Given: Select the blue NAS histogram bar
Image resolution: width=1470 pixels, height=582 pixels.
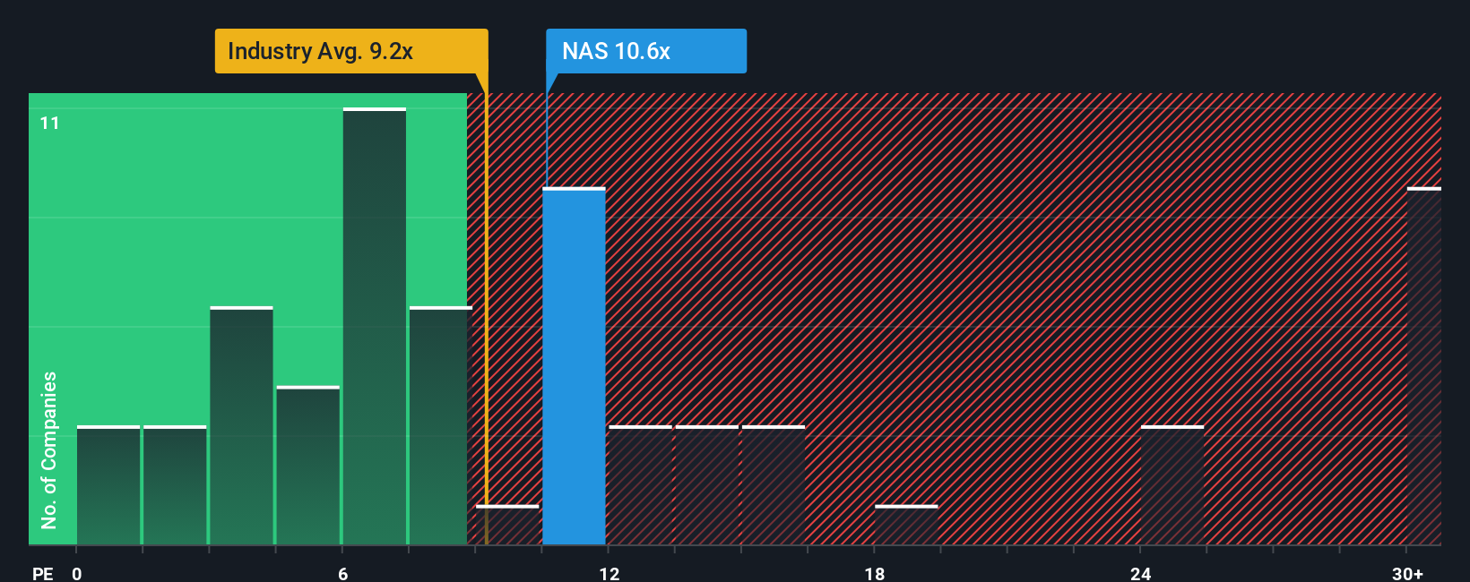Looking at the screenshot, I should click(574, 366).
